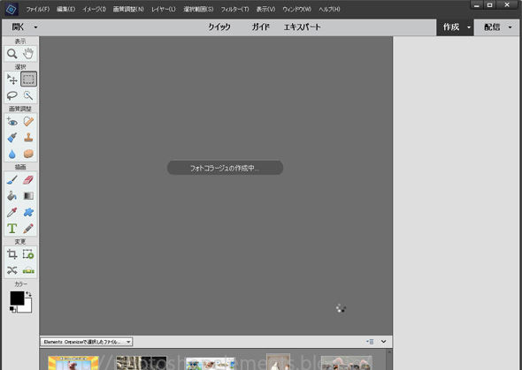This screenshot has height=370, width=522.
Task: Open the Elements Organizer file source dropdown
Action: (x=87, y=342)
